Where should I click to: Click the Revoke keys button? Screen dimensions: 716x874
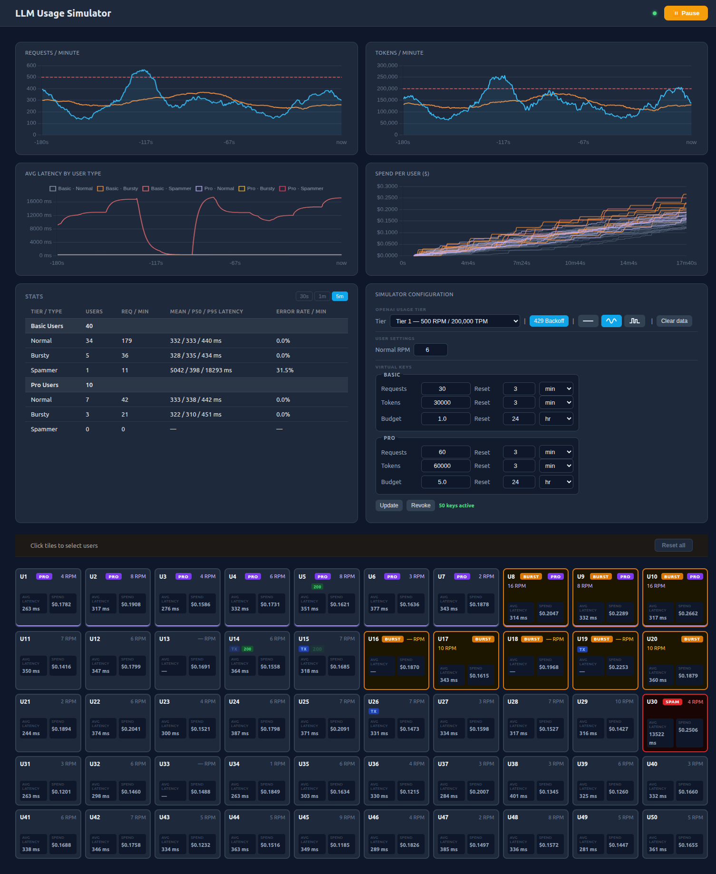click(420, 505)
